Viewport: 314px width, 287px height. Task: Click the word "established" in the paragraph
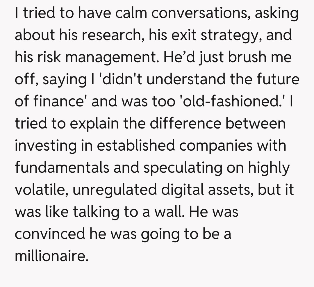pos(136,145)
